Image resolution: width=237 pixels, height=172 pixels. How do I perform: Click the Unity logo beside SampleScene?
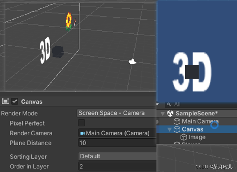coord(170,113)
